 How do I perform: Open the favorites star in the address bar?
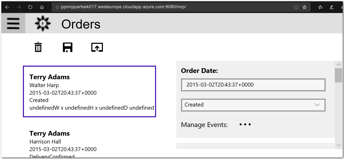[305, 7]
